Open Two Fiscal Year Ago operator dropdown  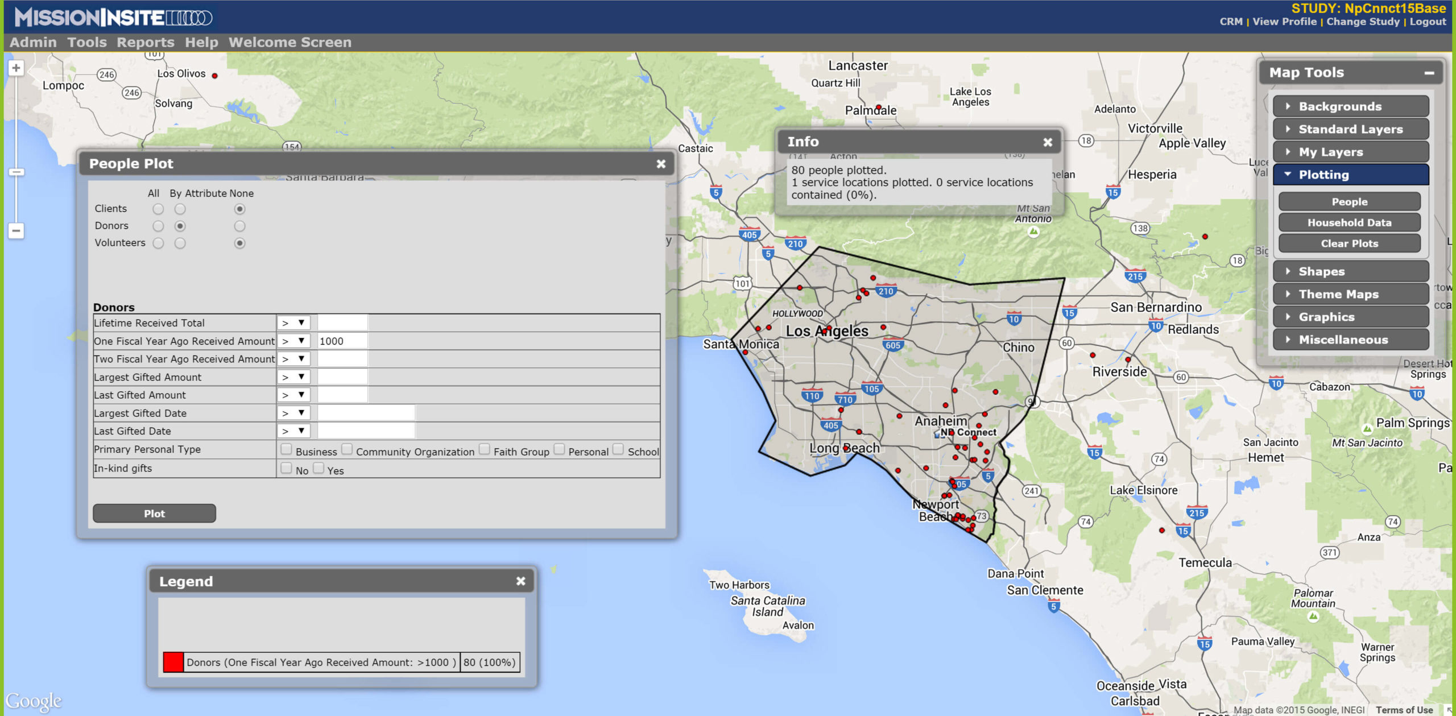(x=294, y=359)
